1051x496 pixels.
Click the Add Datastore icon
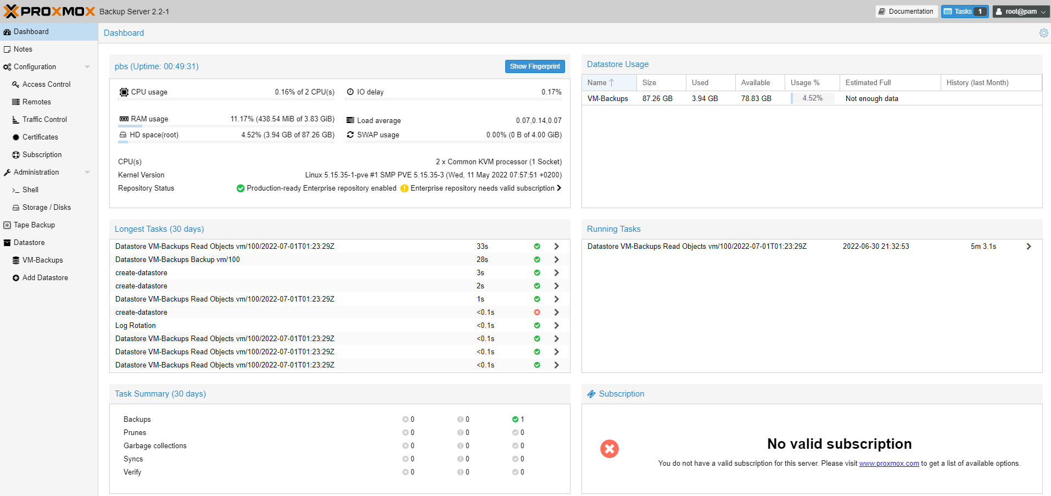click(x=15, y=277)
